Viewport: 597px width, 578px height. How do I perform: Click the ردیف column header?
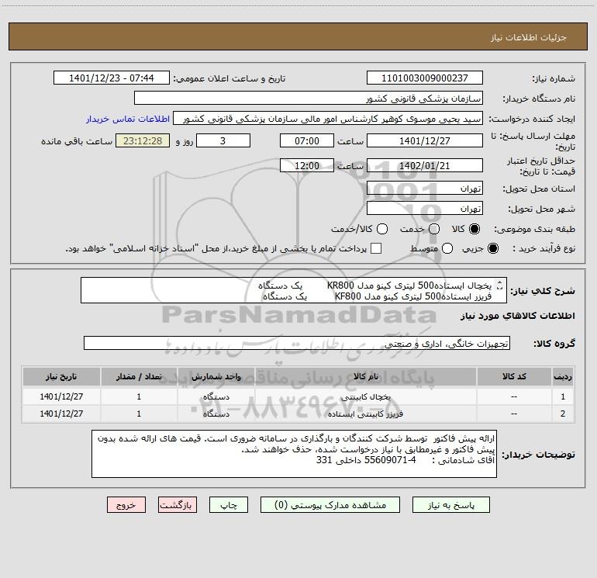coord(563,377)
